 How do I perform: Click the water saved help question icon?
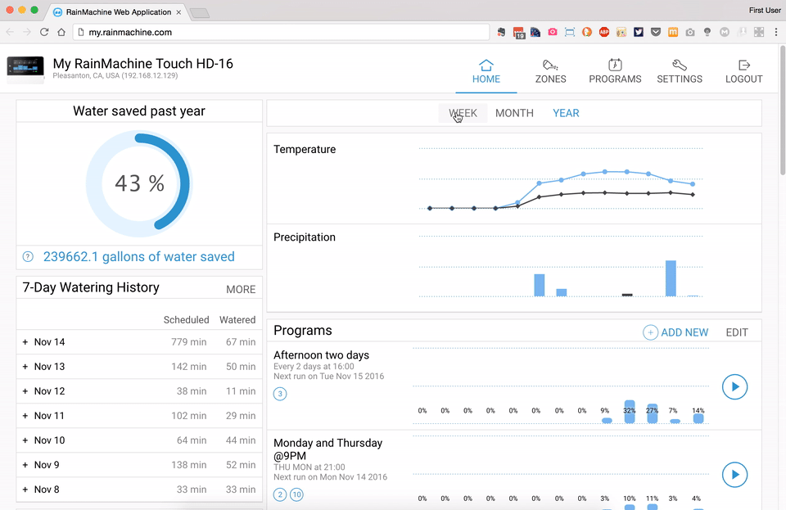28,256
